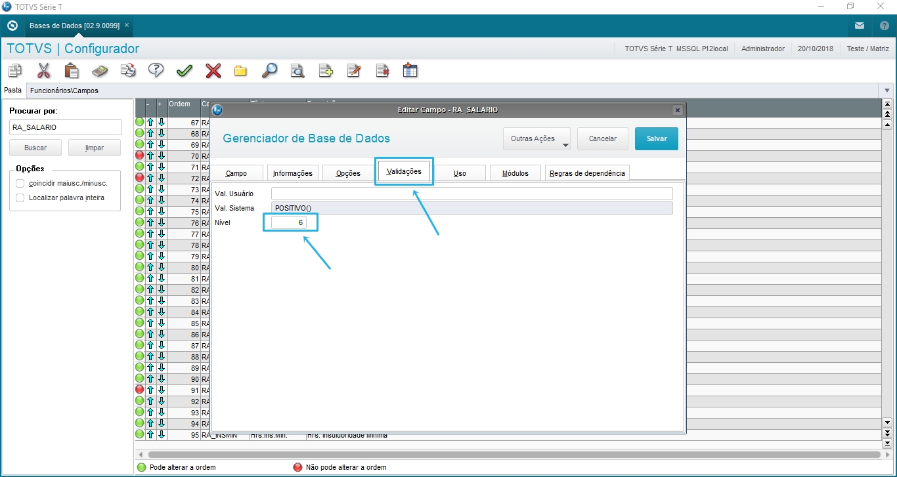
Task: Click the Administrador user label
Action: click(762, 49)
